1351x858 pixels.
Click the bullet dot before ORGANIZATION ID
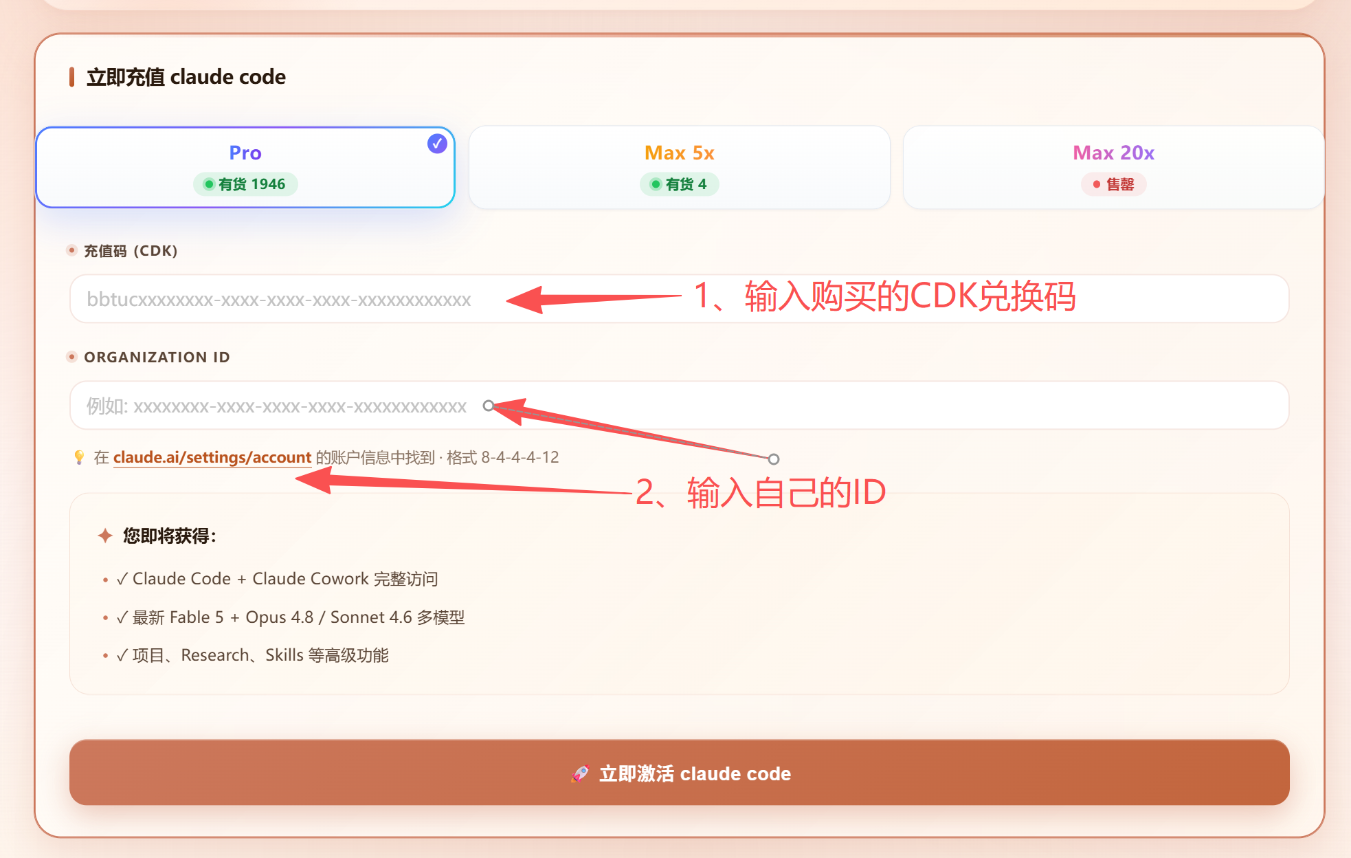[x=71, y=357]
